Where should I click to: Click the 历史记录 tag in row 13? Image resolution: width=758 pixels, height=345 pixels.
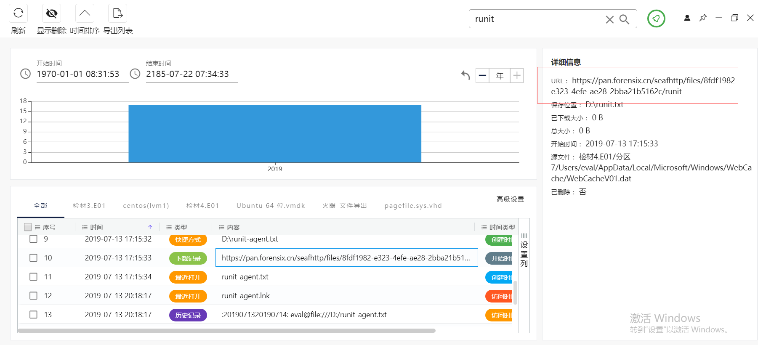coord(188,315)
